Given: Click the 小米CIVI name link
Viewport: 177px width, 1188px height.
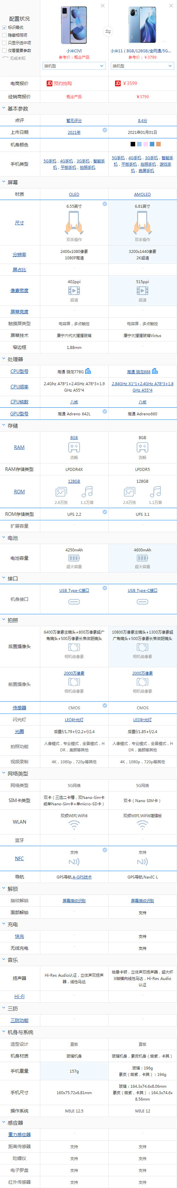Looking at the screenshot, I should point(74,51).
